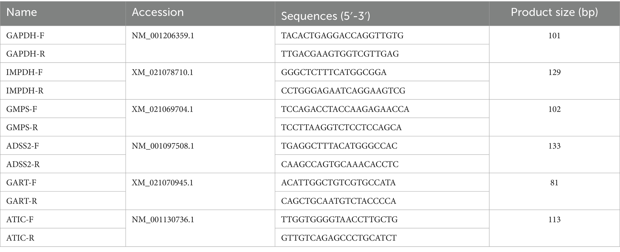
Task: Click the ATIC-F primer name
Action: [20, 220]
